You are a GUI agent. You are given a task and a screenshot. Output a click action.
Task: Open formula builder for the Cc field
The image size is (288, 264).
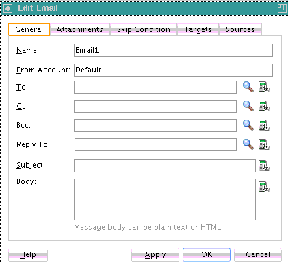[x=264, y=106]
